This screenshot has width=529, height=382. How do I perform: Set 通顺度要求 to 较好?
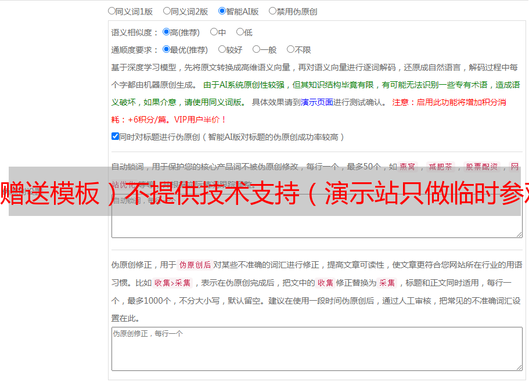point(222,49)
